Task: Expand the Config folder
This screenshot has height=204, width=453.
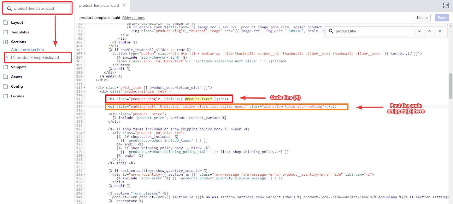Action: point(17,87)
